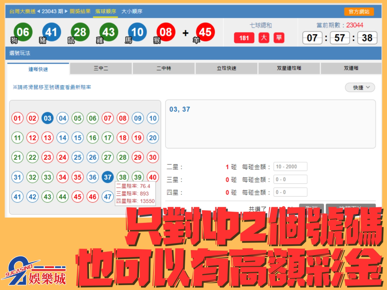Image resolution: width=387 pixels, height=290 pixels.
Task: Deselect the selected number 37 ball
Action: (x=108, y=177)
